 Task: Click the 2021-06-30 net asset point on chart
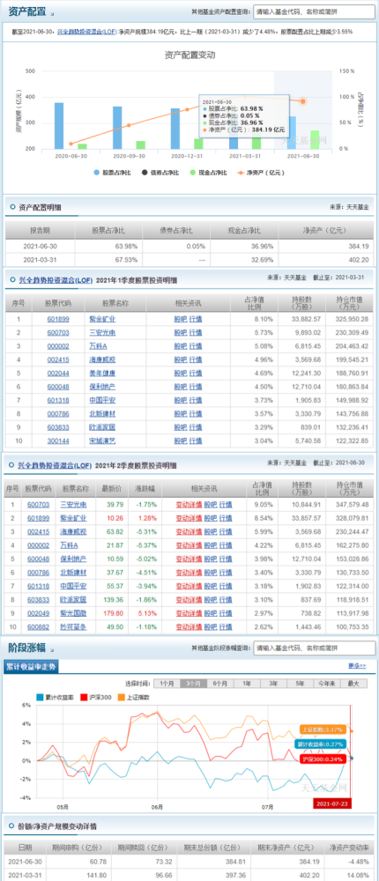303,101
